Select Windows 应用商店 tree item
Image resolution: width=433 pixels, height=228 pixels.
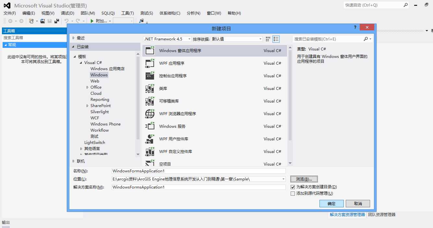click(x=107, y=69)
